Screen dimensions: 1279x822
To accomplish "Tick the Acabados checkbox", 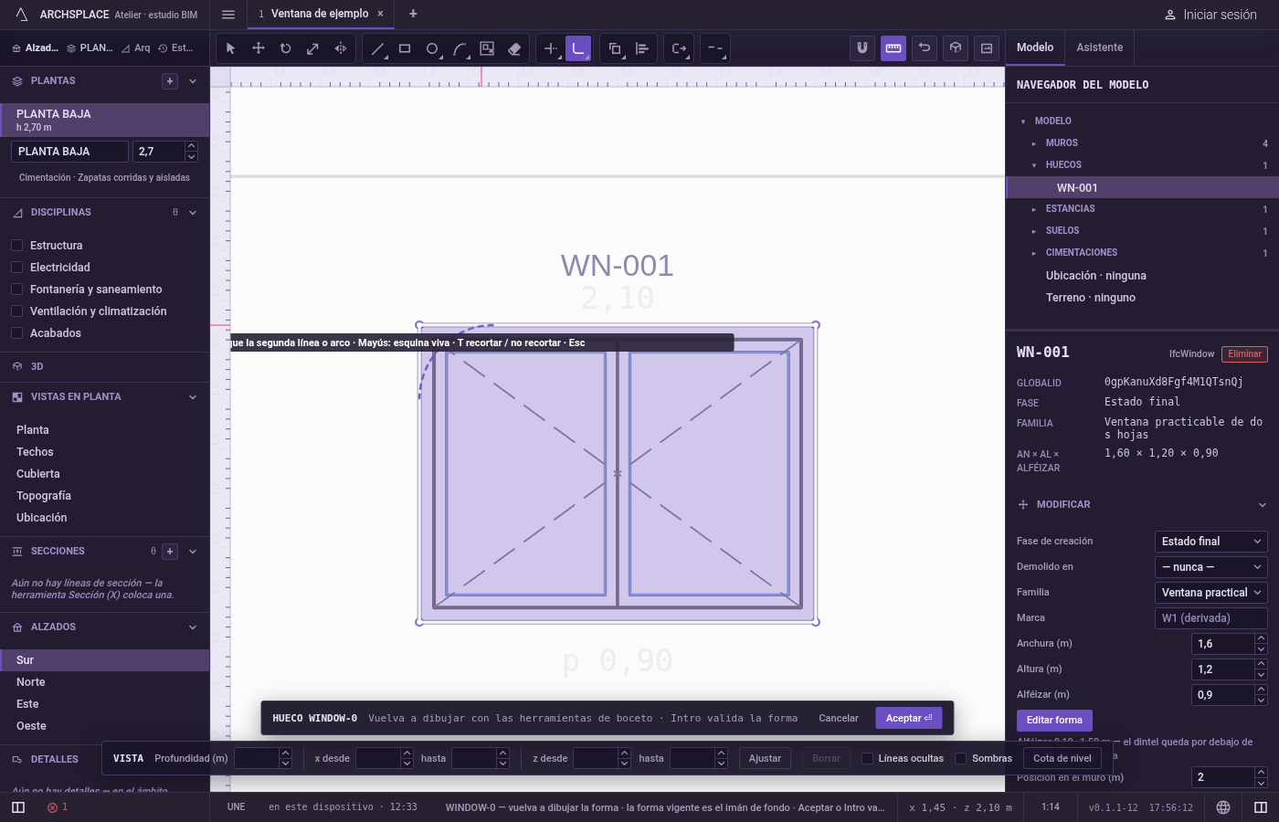I will pyautogui.click(x=16, y=333).
